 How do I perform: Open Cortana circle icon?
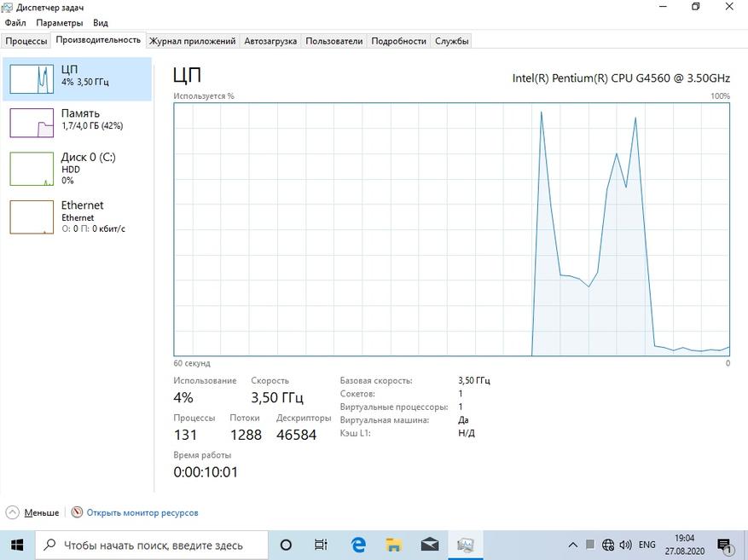pyautogui.click(x=286, y=545)
